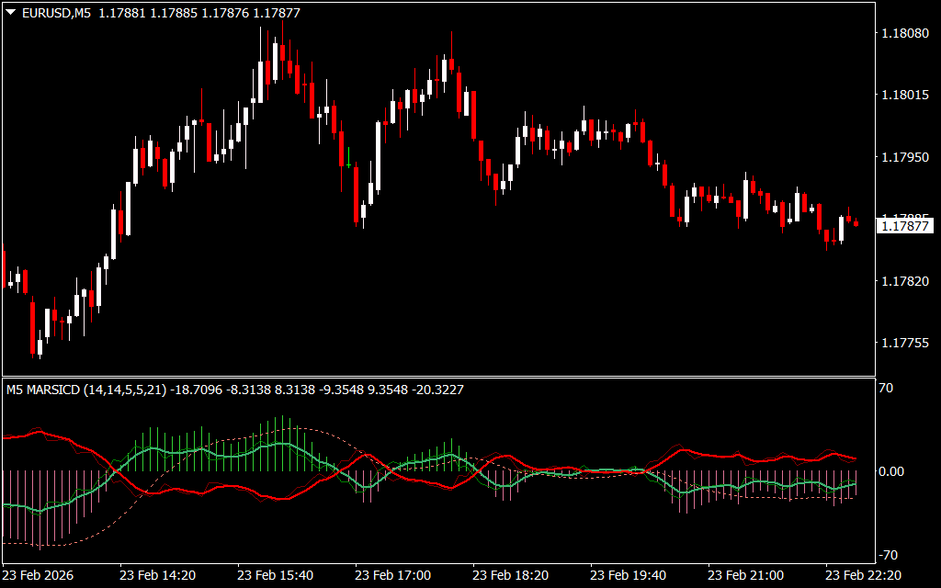Screen dimensions: 941x588
Task: Click the 1.17755 price scale label
Action: (904, 344)
